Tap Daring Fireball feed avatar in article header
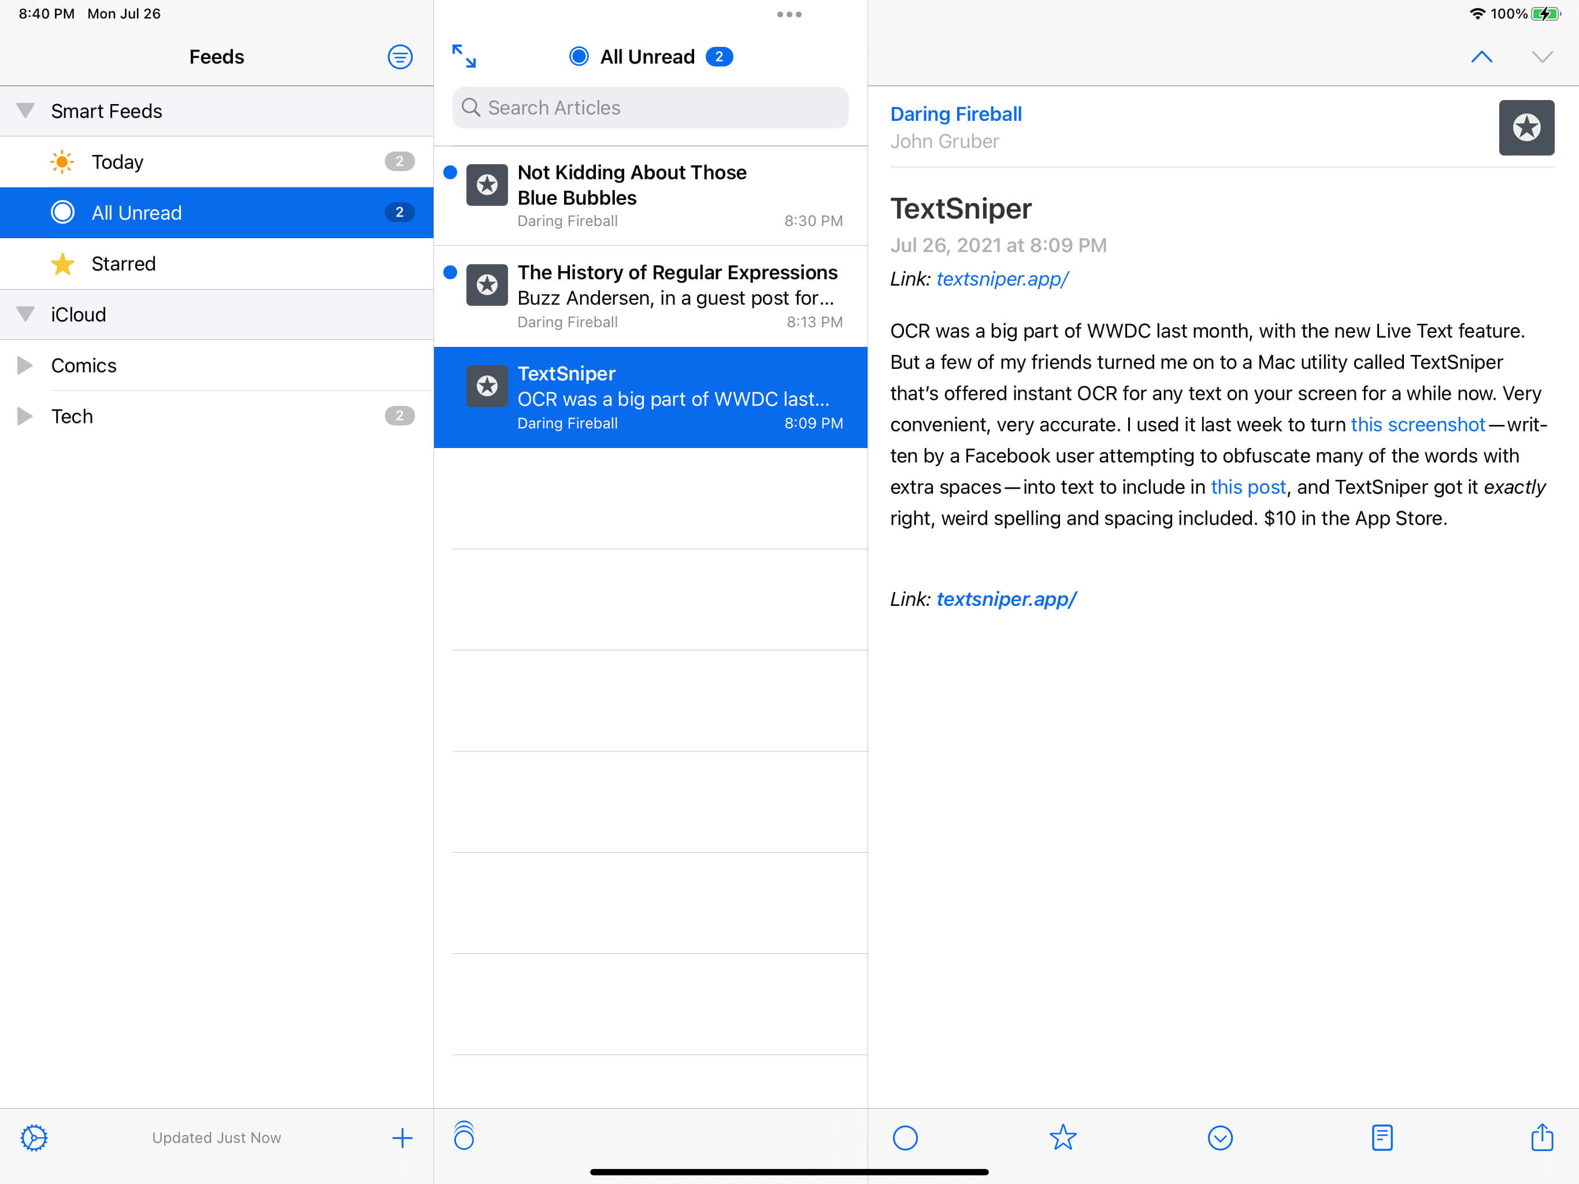 (x=1526, y=128)
